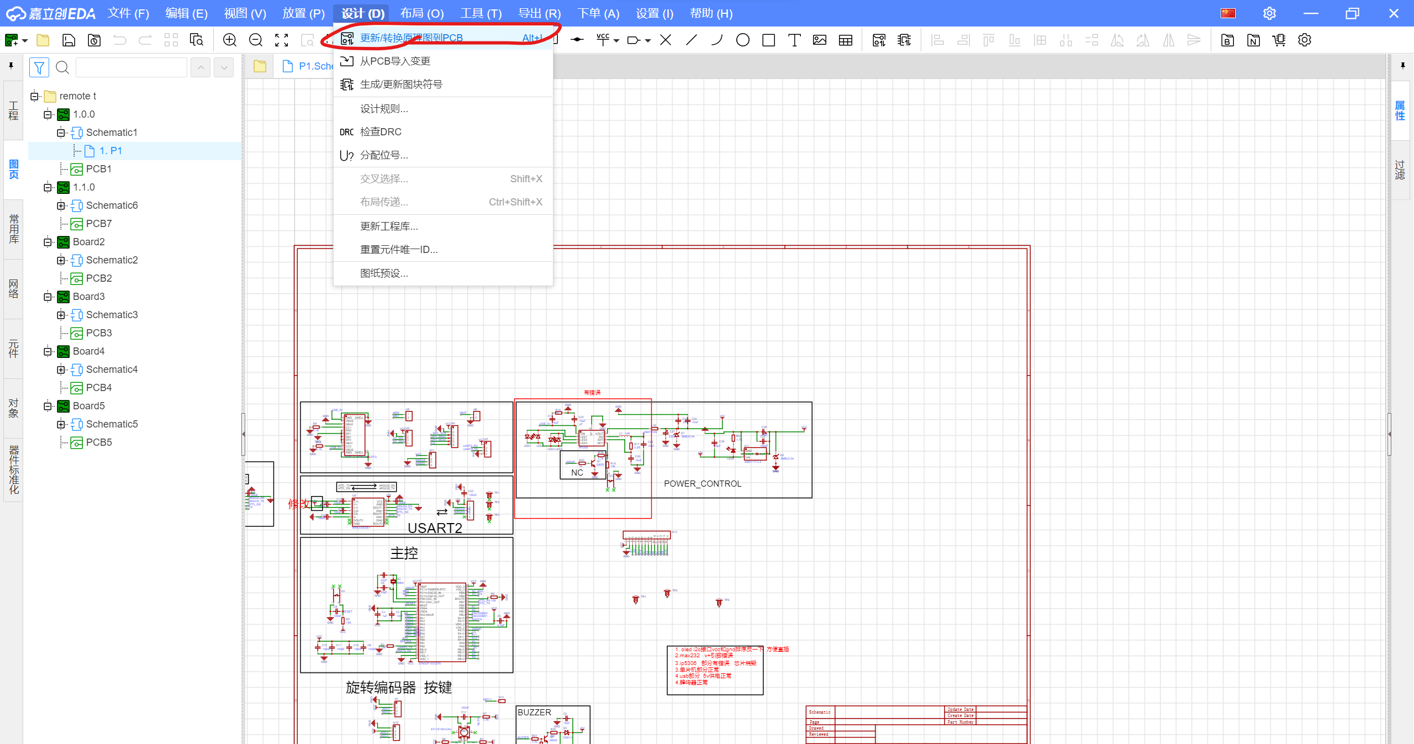The height and width of the screenshot is (744, 1414).
Task: Select the Text tool
Action: pyautogui.click(x=794, y=40)
